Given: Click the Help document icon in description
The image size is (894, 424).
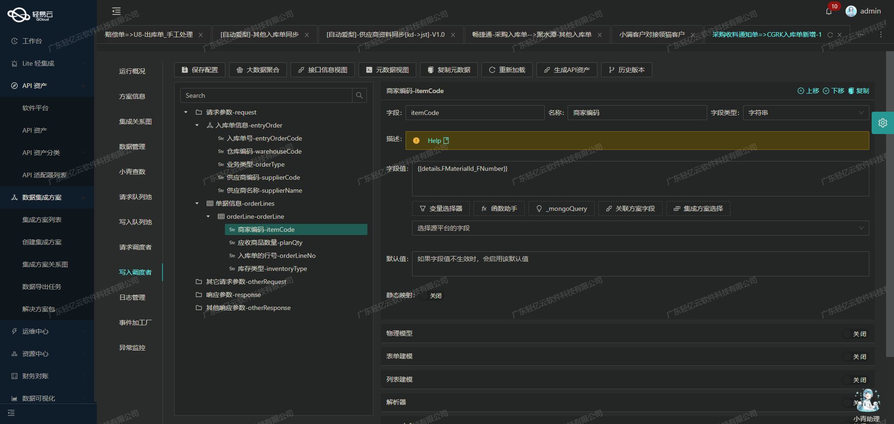Looking at the screenshot, I should tap(447, 141).
